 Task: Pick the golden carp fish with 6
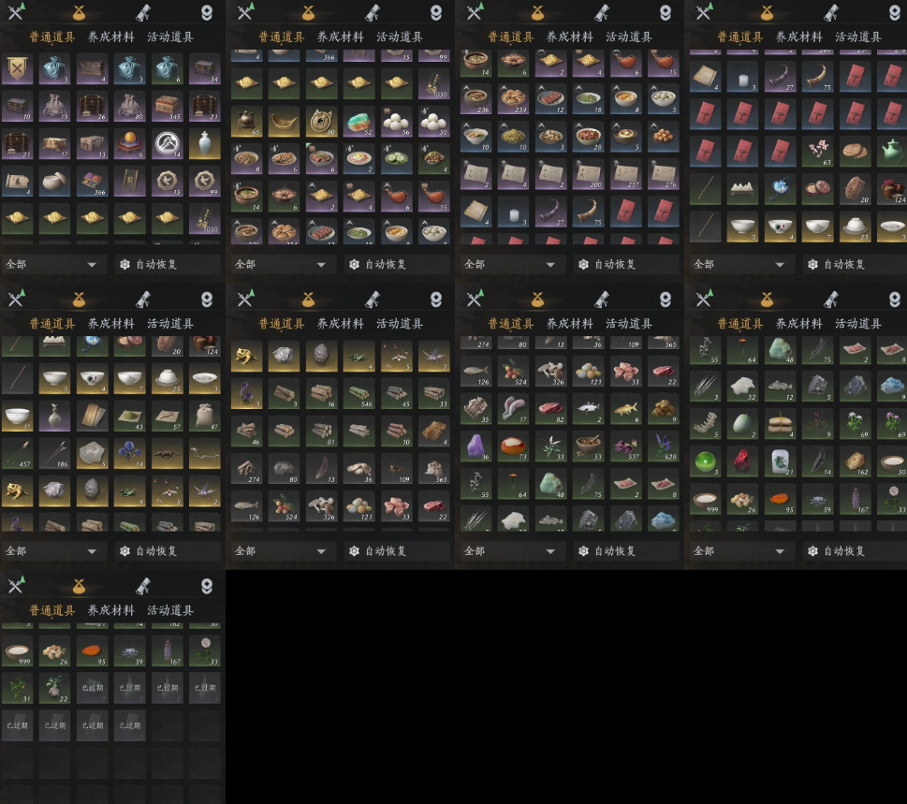pos(626,408)
